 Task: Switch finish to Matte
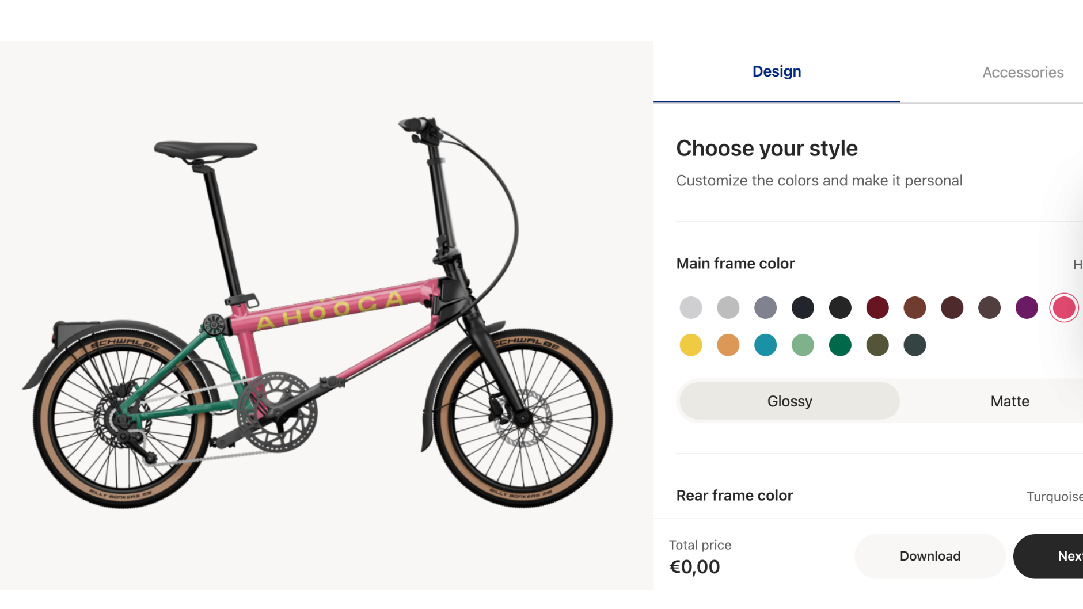point(1010,401)
